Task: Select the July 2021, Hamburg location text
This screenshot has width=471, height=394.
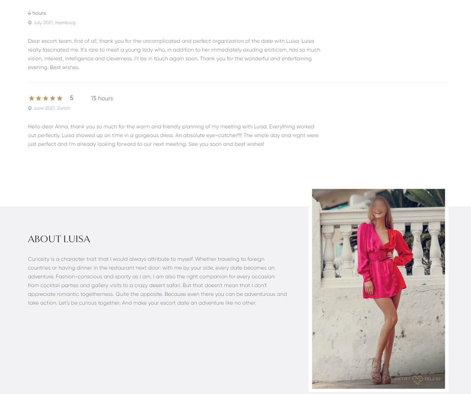Action: pos(54,23)
